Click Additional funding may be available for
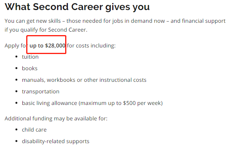Image resolution: width=231 pixels, height=147 pixels. (x=56, y=118)
